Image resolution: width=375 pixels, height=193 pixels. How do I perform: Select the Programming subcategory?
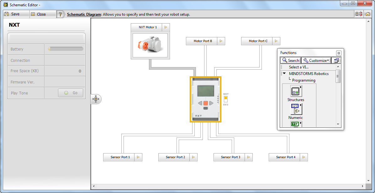click(304, 80)
